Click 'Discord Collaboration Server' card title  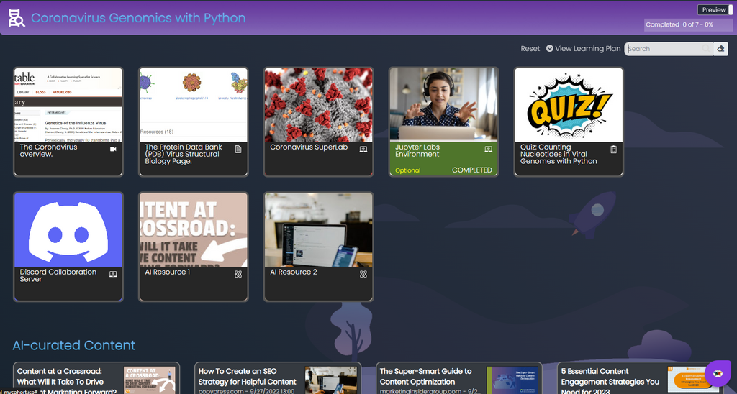(58, 275)
